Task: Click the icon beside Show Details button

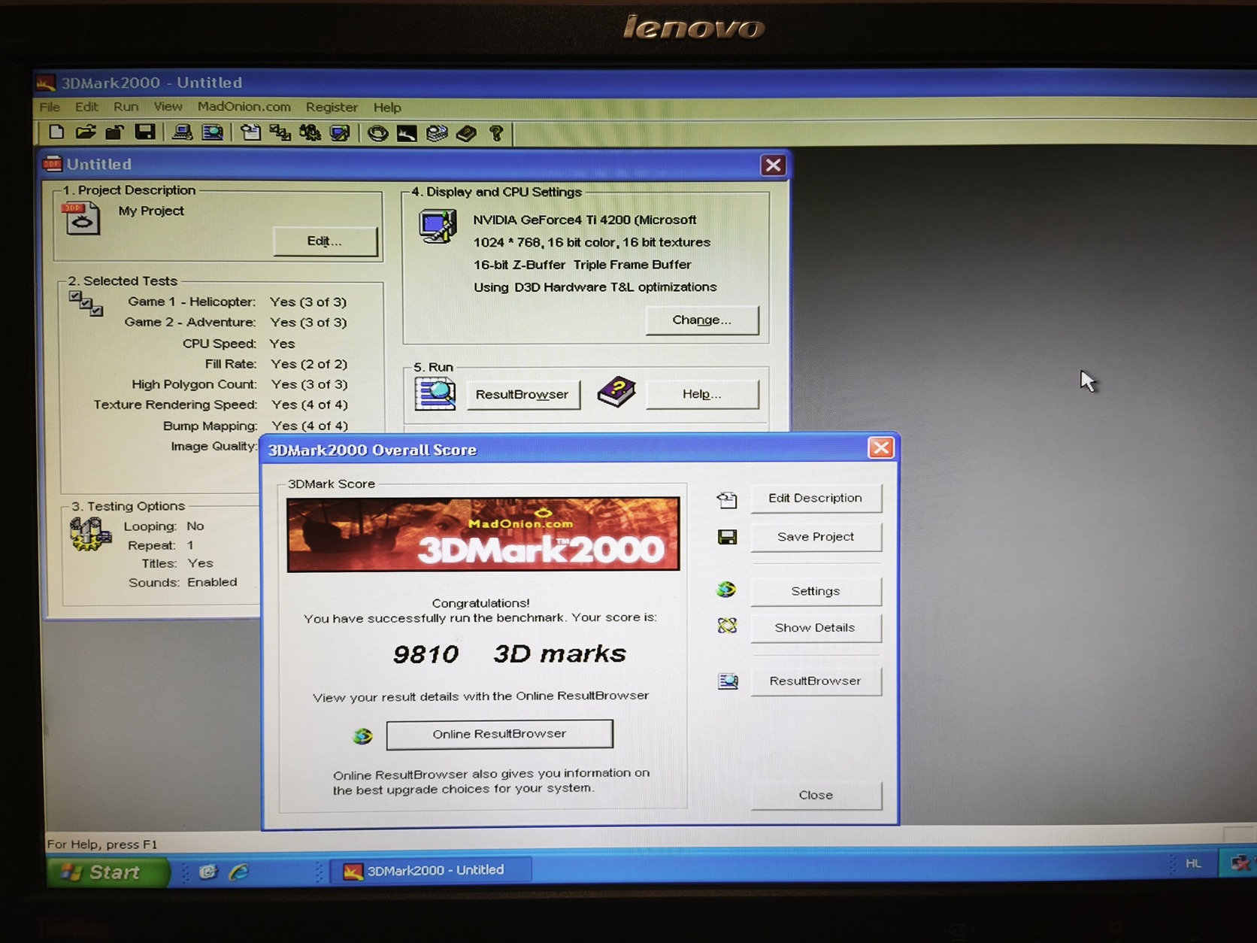Action: click(x=727, y=626)
